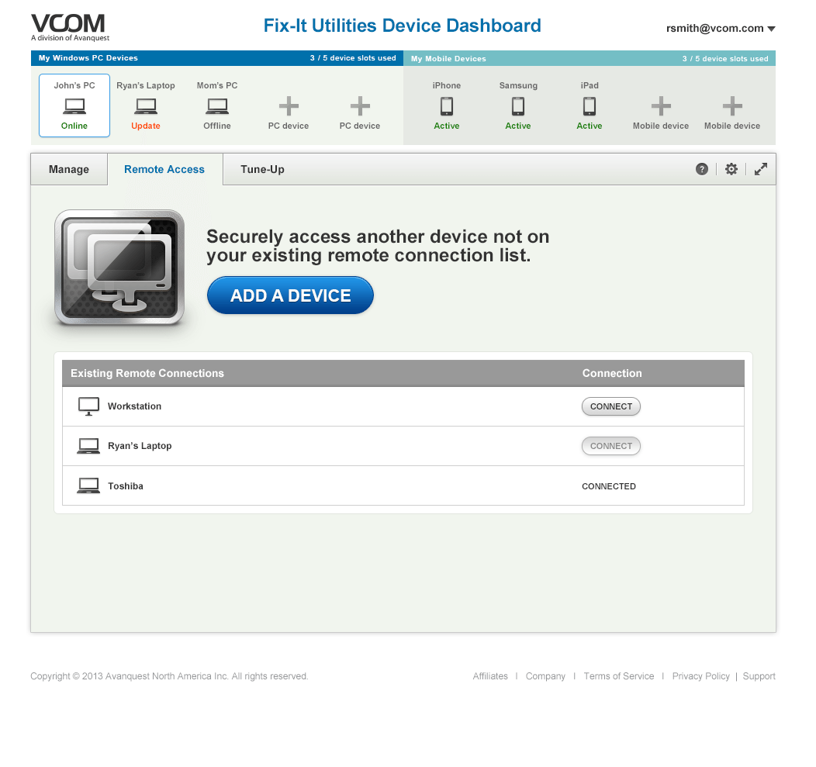Screen dimensions: 816x767
Task: Open the Support footer link
Action: tap(759, 676)
